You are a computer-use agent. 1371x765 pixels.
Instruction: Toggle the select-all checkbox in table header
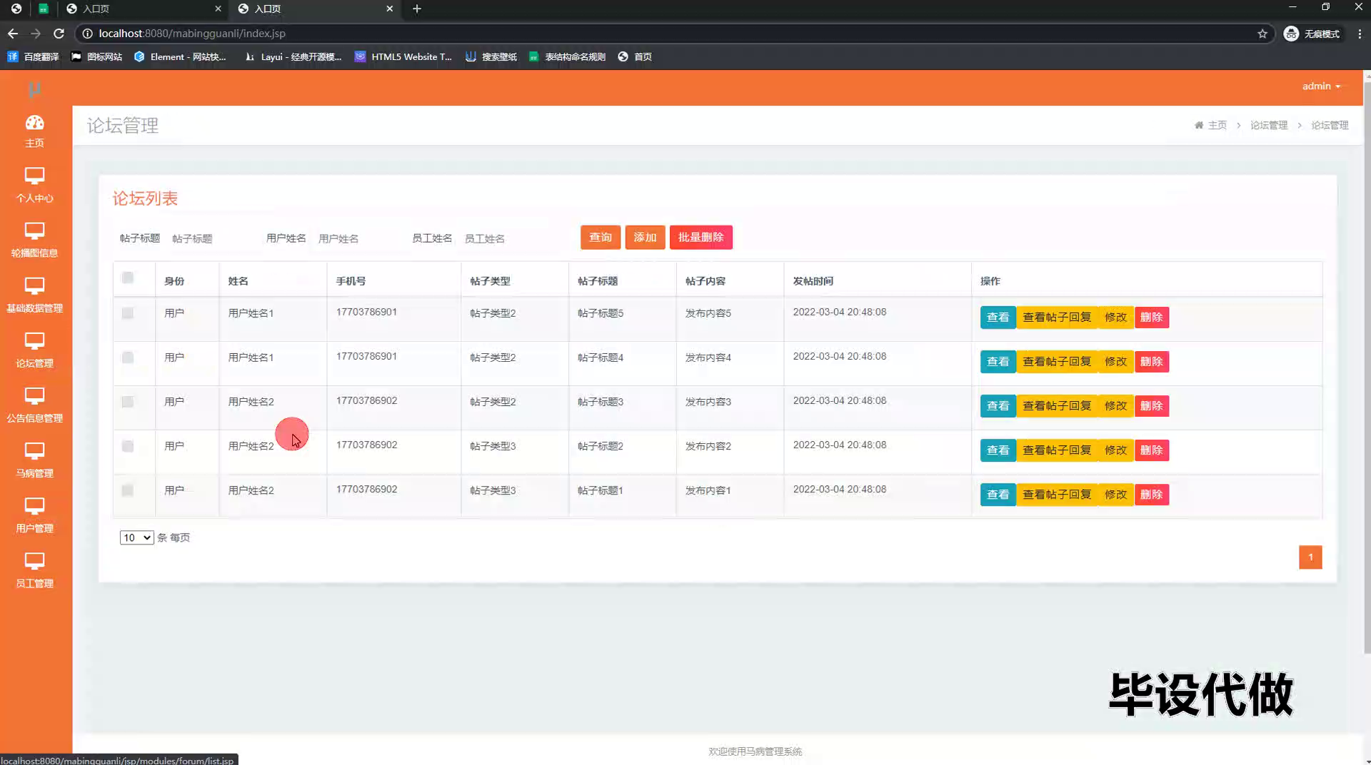pyautogui.click(x=128, y=278)
